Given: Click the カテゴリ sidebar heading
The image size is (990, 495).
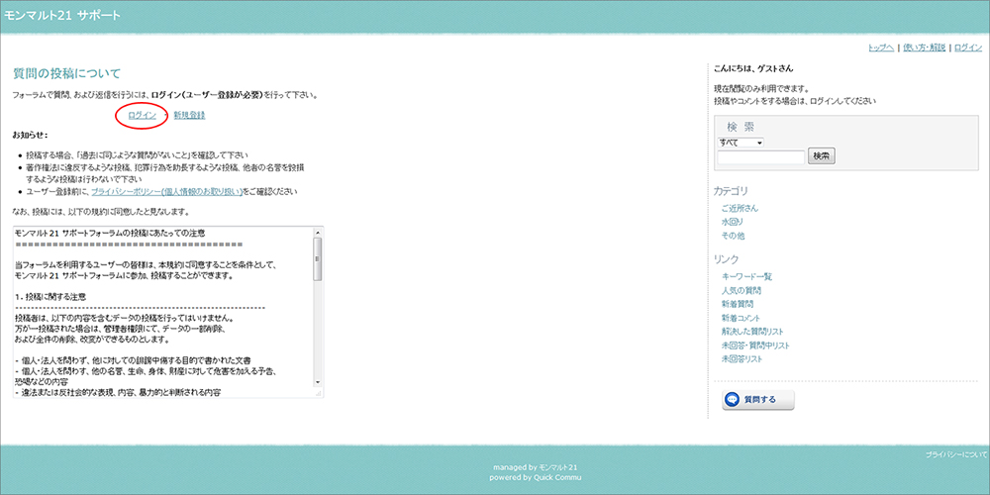Looking at the screenshot, I should tap(731, 191).
